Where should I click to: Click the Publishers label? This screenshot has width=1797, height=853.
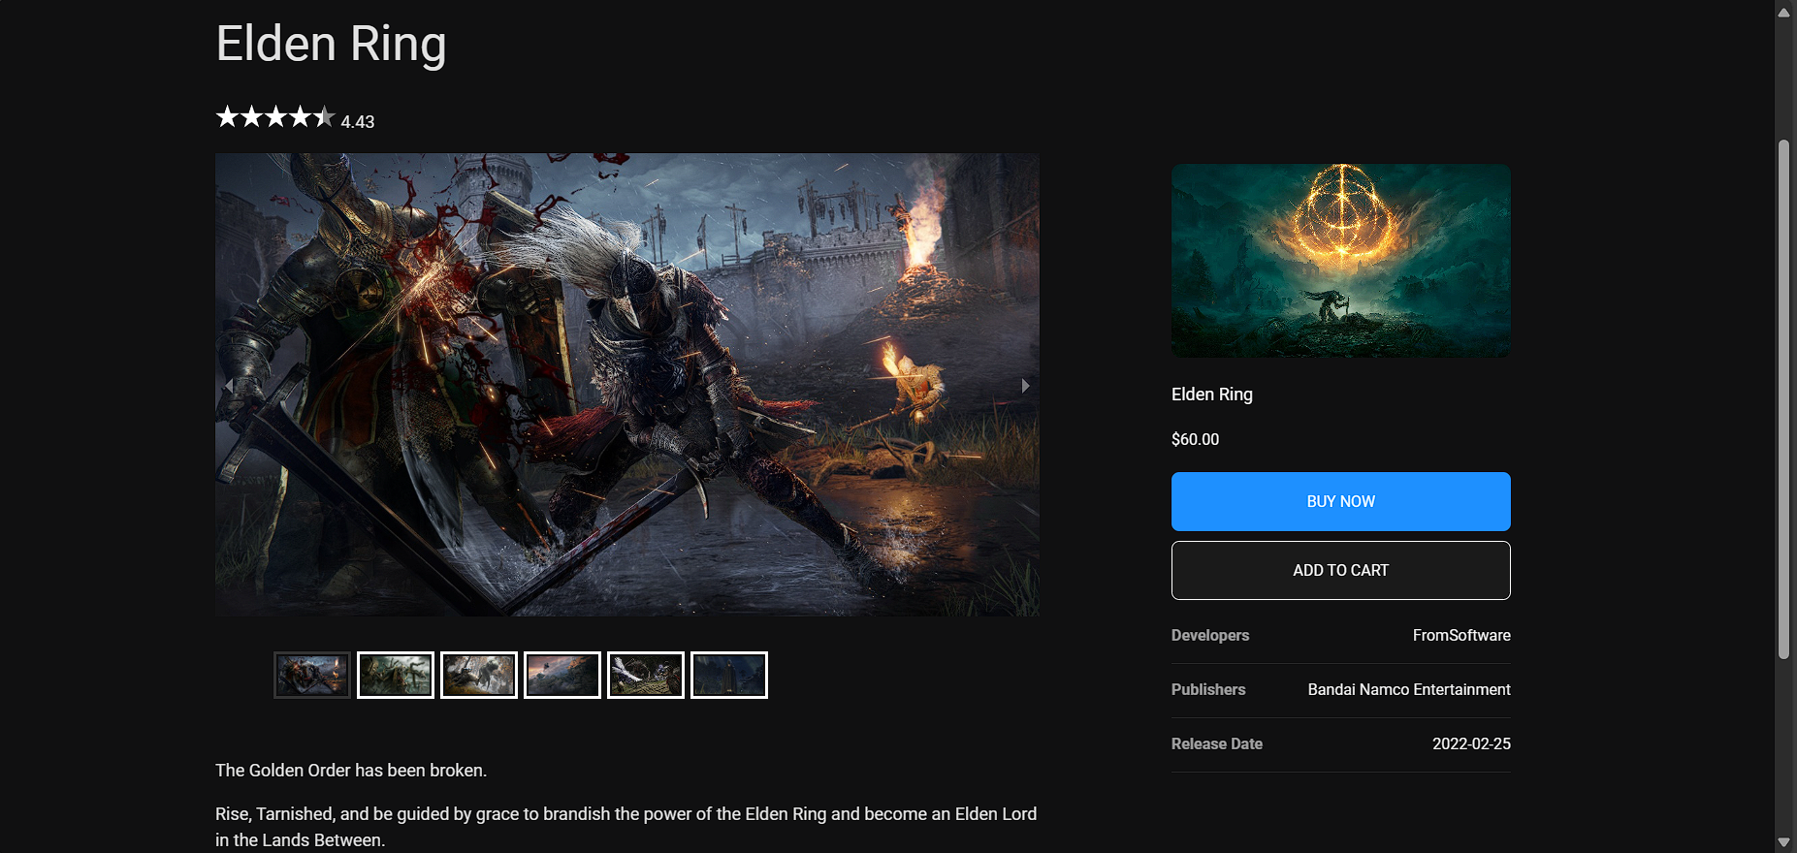(1208, 689)
